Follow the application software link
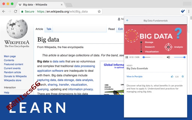 (50, 71)
